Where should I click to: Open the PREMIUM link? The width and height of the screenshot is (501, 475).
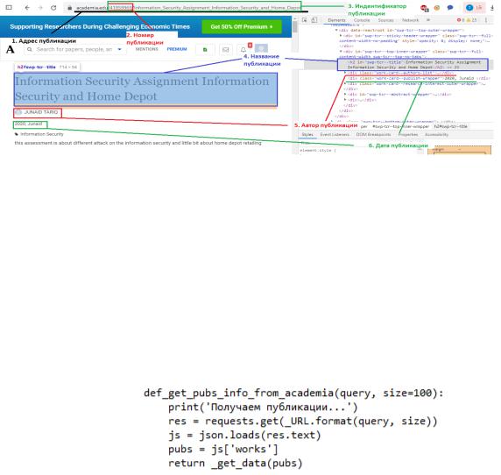tap(177, 49)
